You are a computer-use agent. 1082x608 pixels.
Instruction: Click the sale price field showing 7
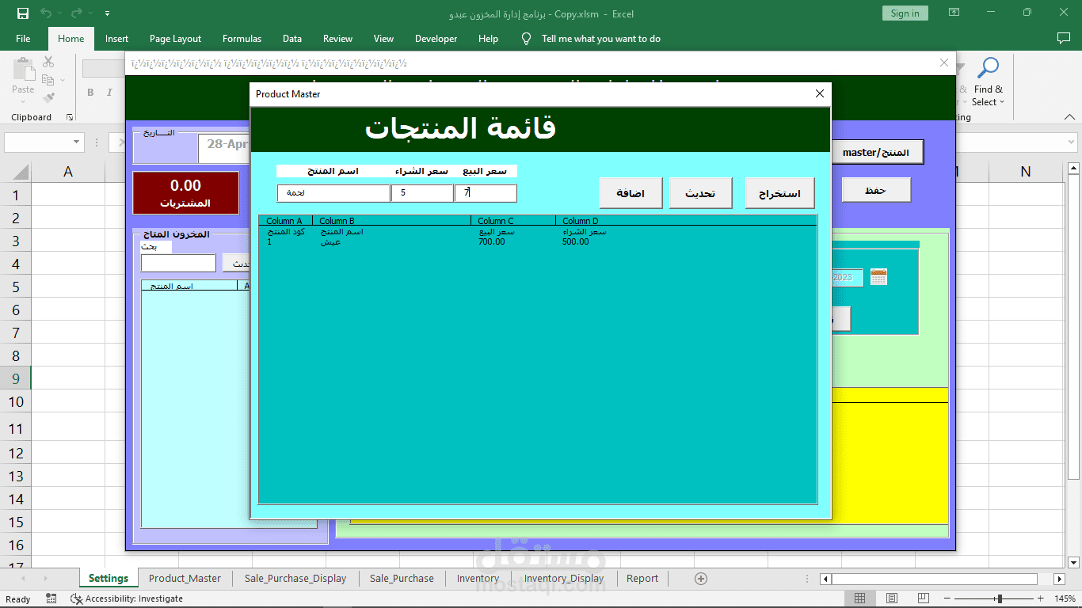(486, 193)
